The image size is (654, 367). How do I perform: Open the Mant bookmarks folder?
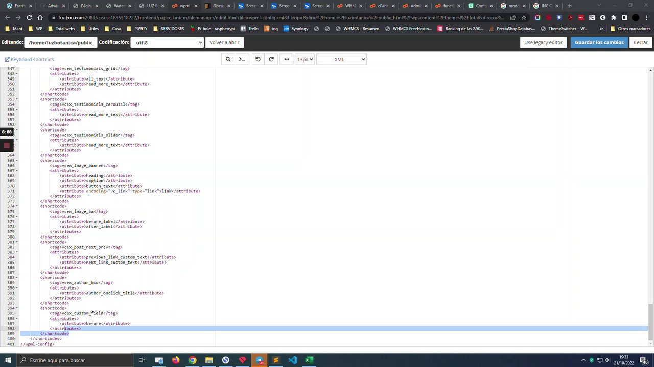tap(13, 29)
